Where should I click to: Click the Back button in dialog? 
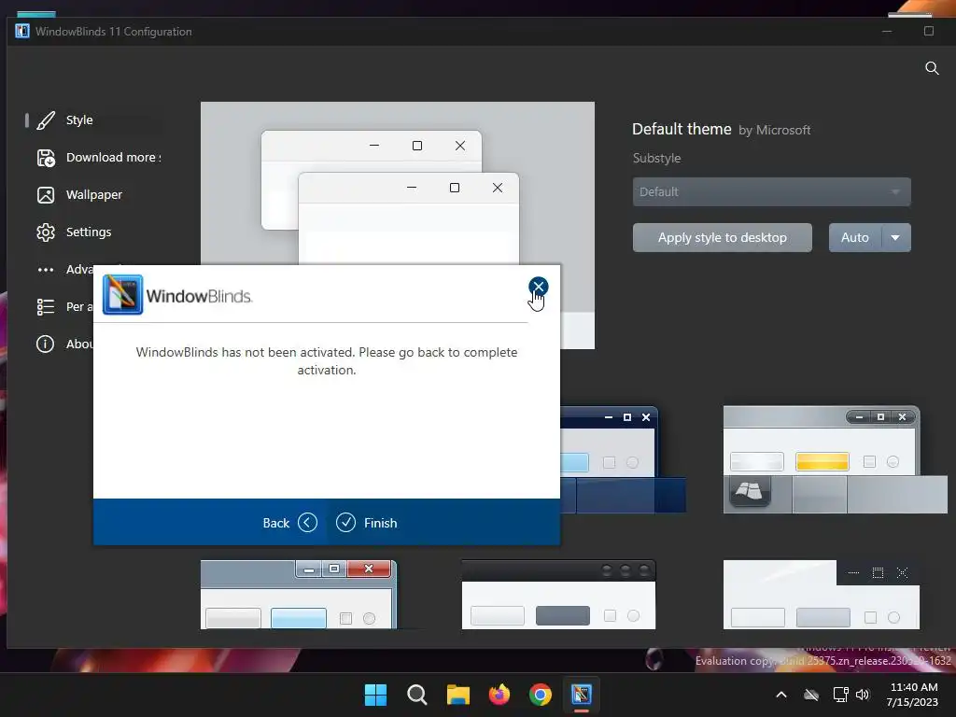coord(289,523)
